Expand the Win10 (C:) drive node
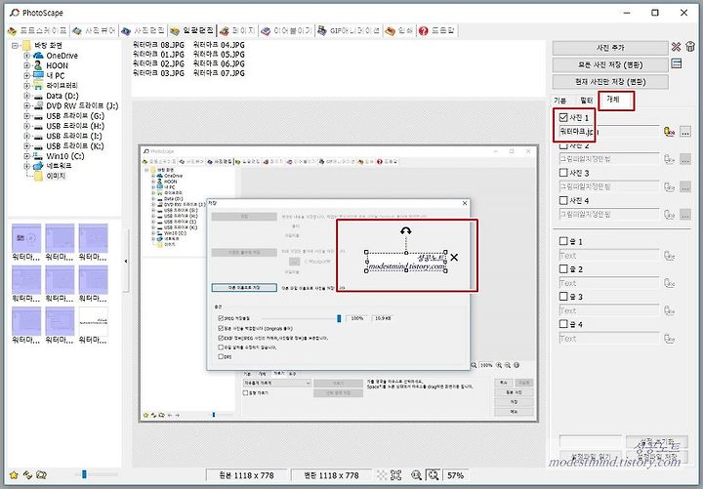Image resolution: width=703 pixels, height=489 pixels. [x=26, y=156]
